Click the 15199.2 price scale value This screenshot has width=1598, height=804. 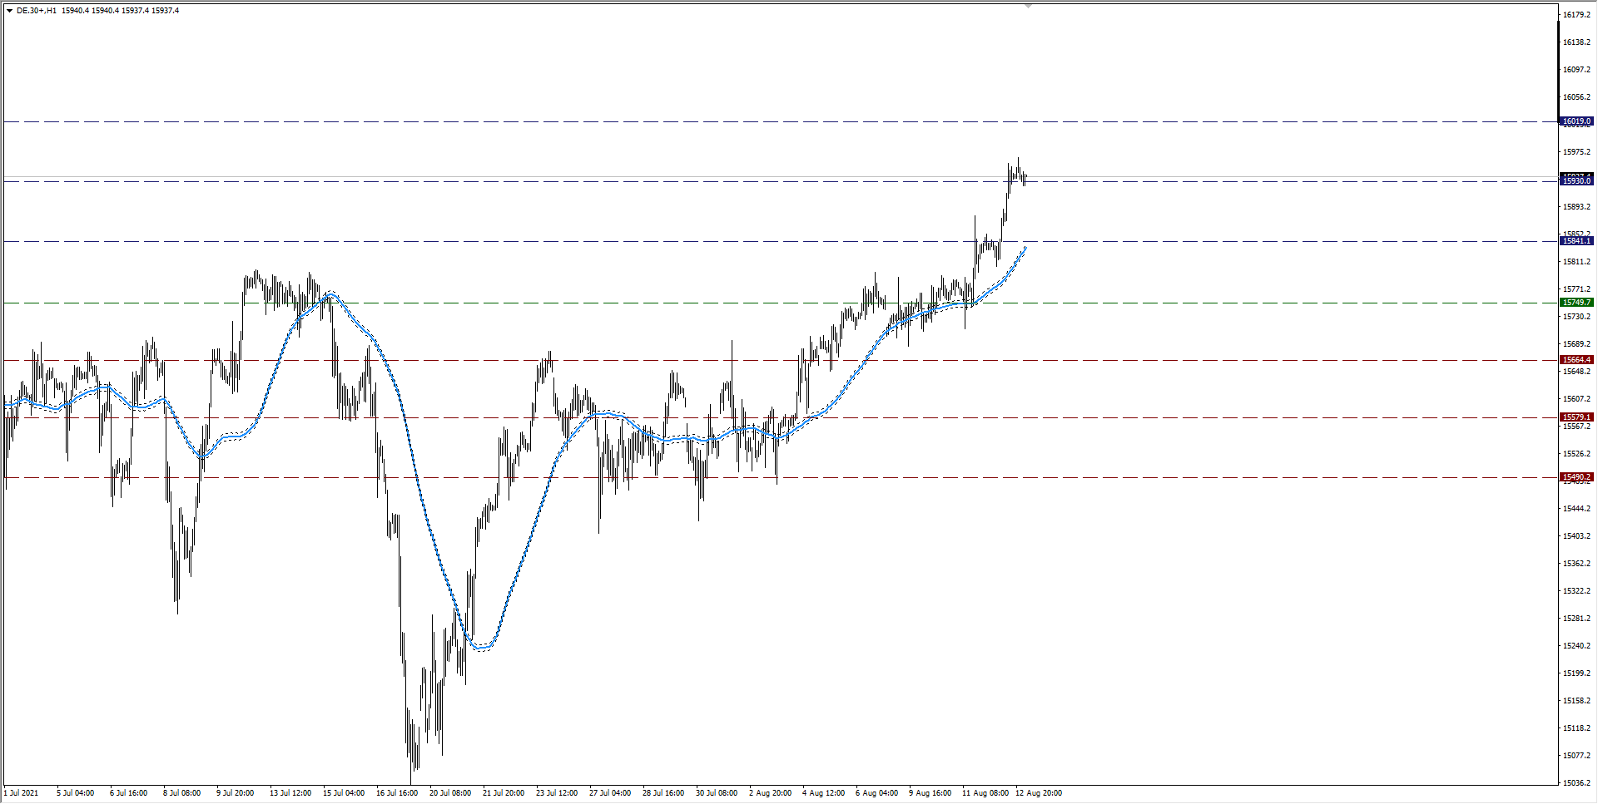coord(1576,673)
